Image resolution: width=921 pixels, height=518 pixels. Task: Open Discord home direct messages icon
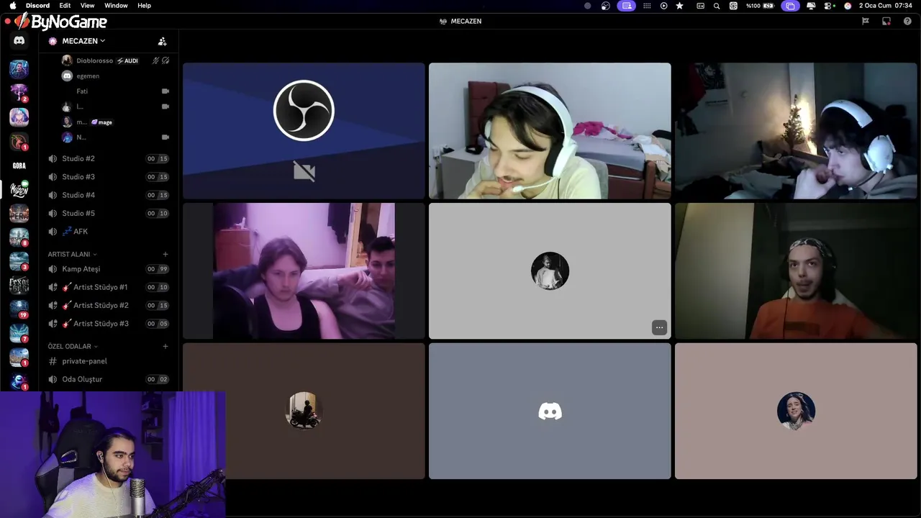pyautogui.click(x=19, y=41)
